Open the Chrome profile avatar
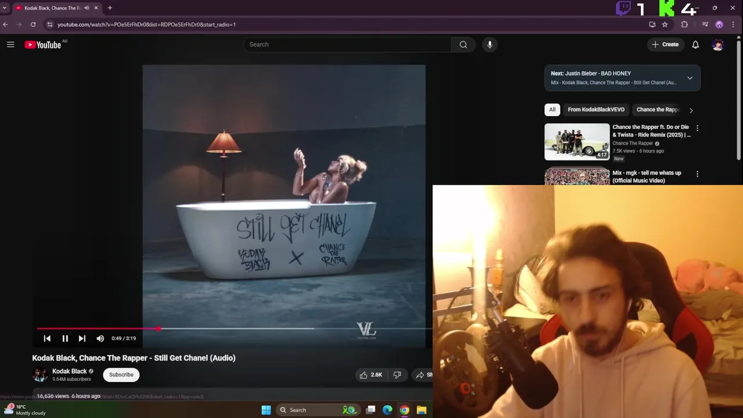Screen dimensions: 743x418 (719, 24)
